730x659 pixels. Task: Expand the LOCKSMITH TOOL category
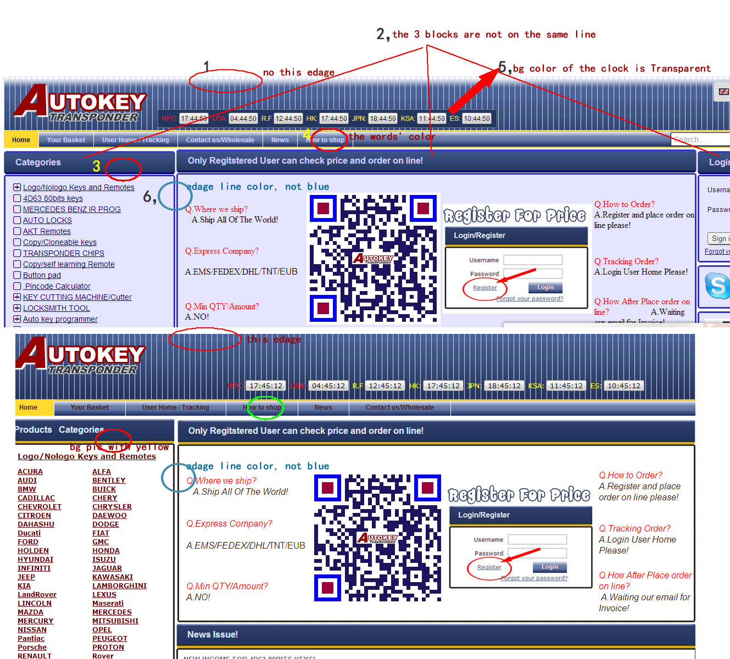point(17,308)
